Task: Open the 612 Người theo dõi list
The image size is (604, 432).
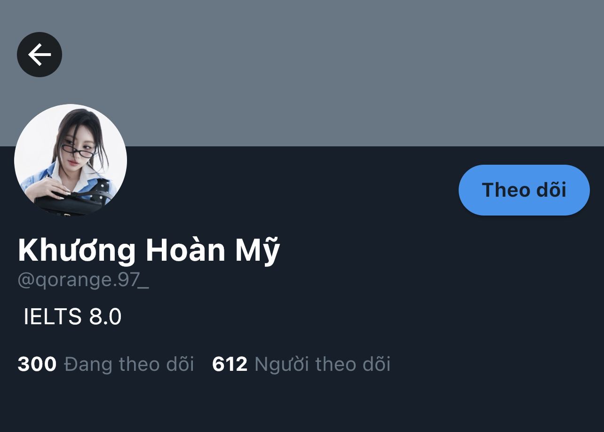Action: click(x=302, y=364)
